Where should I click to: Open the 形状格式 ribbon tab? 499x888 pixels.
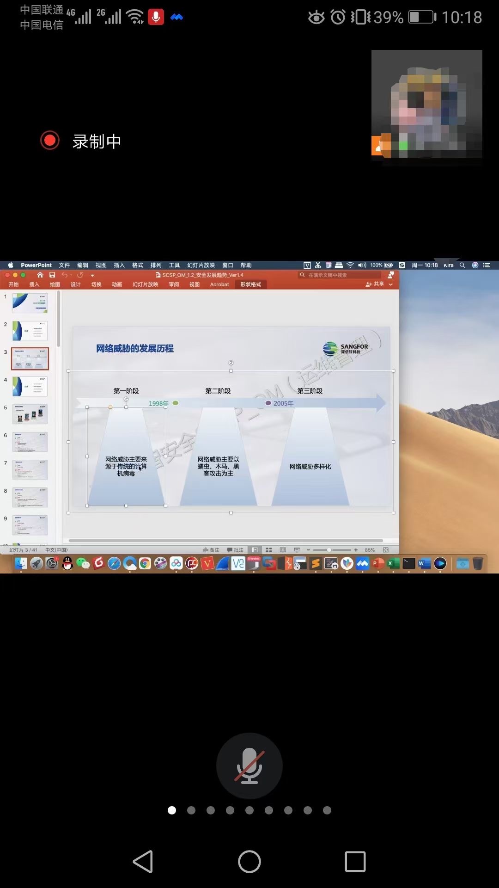(250, 284)
